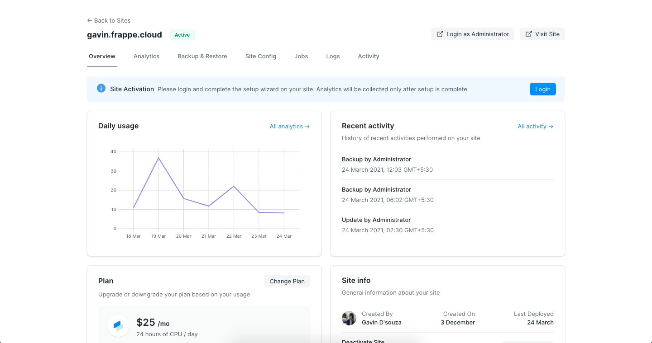The width and height of the screenshot is (652, 343).
Task: Go back to Sites list
Action: tap(109, 20)
